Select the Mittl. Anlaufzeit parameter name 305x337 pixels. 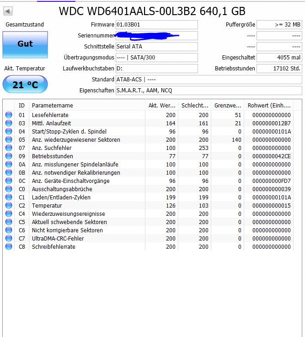(x=51, y=123)
